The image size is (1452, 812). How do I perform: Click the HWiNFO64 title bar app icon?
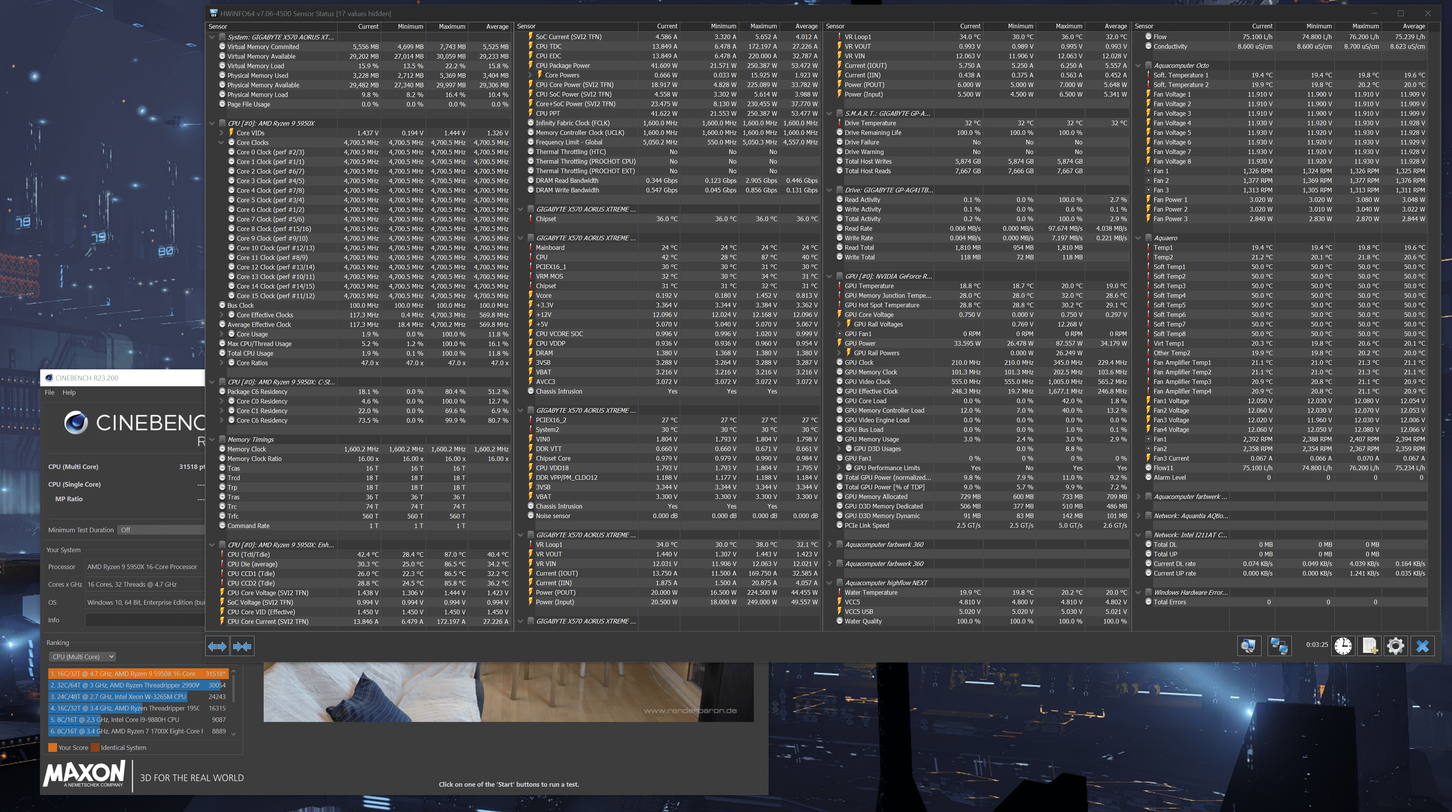point(213,13)
